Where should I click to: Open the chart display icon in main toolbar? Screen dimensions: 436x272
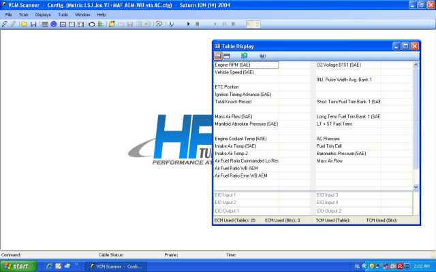coord(63,24)
